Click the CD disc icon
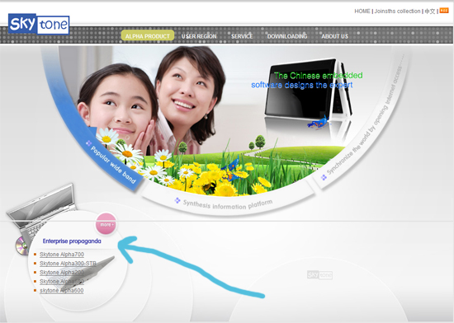The width and height of the screenshot is (454, 323). point(21,246)
